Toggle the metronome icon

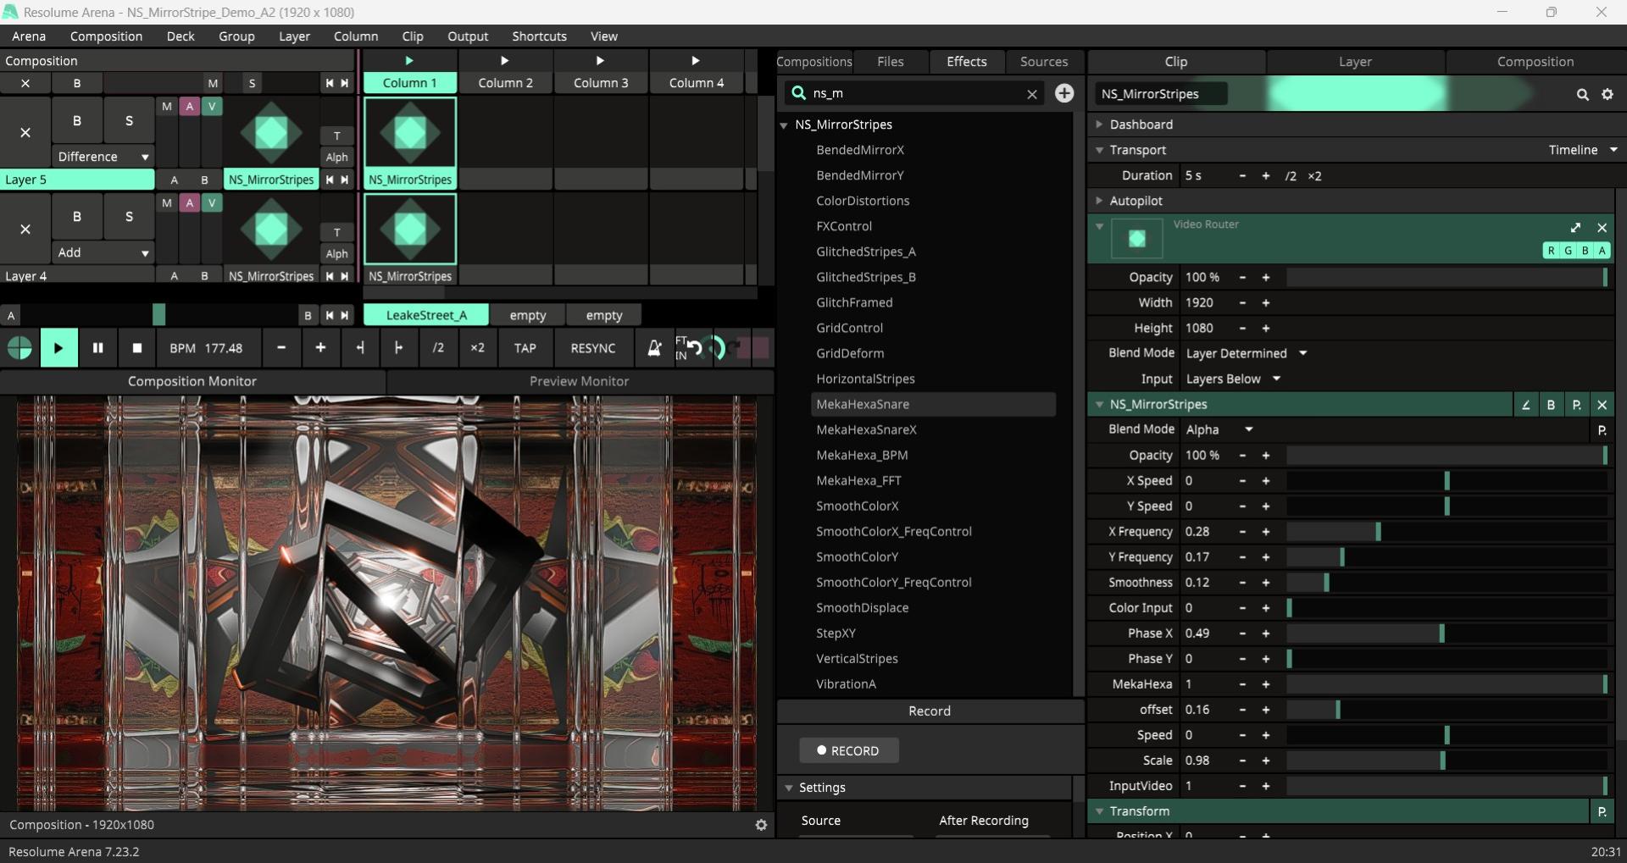654,348
